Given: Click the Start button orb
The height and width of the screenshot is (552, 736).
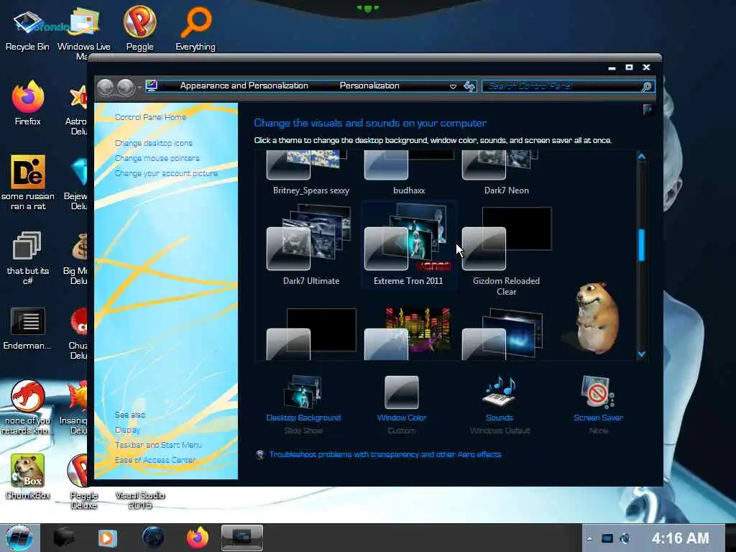Looking at the screenshot, I should [19, 538].
